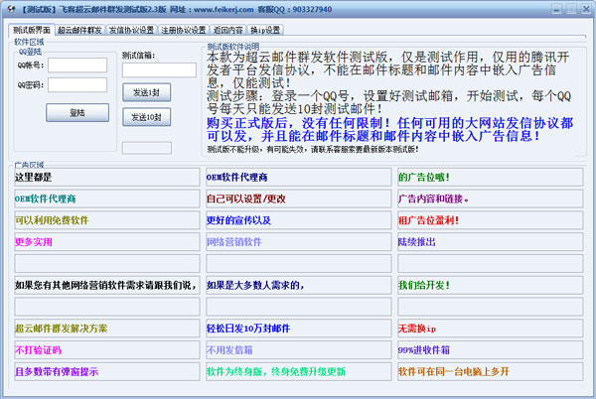Viewport: 596px width, 399px height.
Task: Click the 发送10封 button
Action: click(147, 117)
